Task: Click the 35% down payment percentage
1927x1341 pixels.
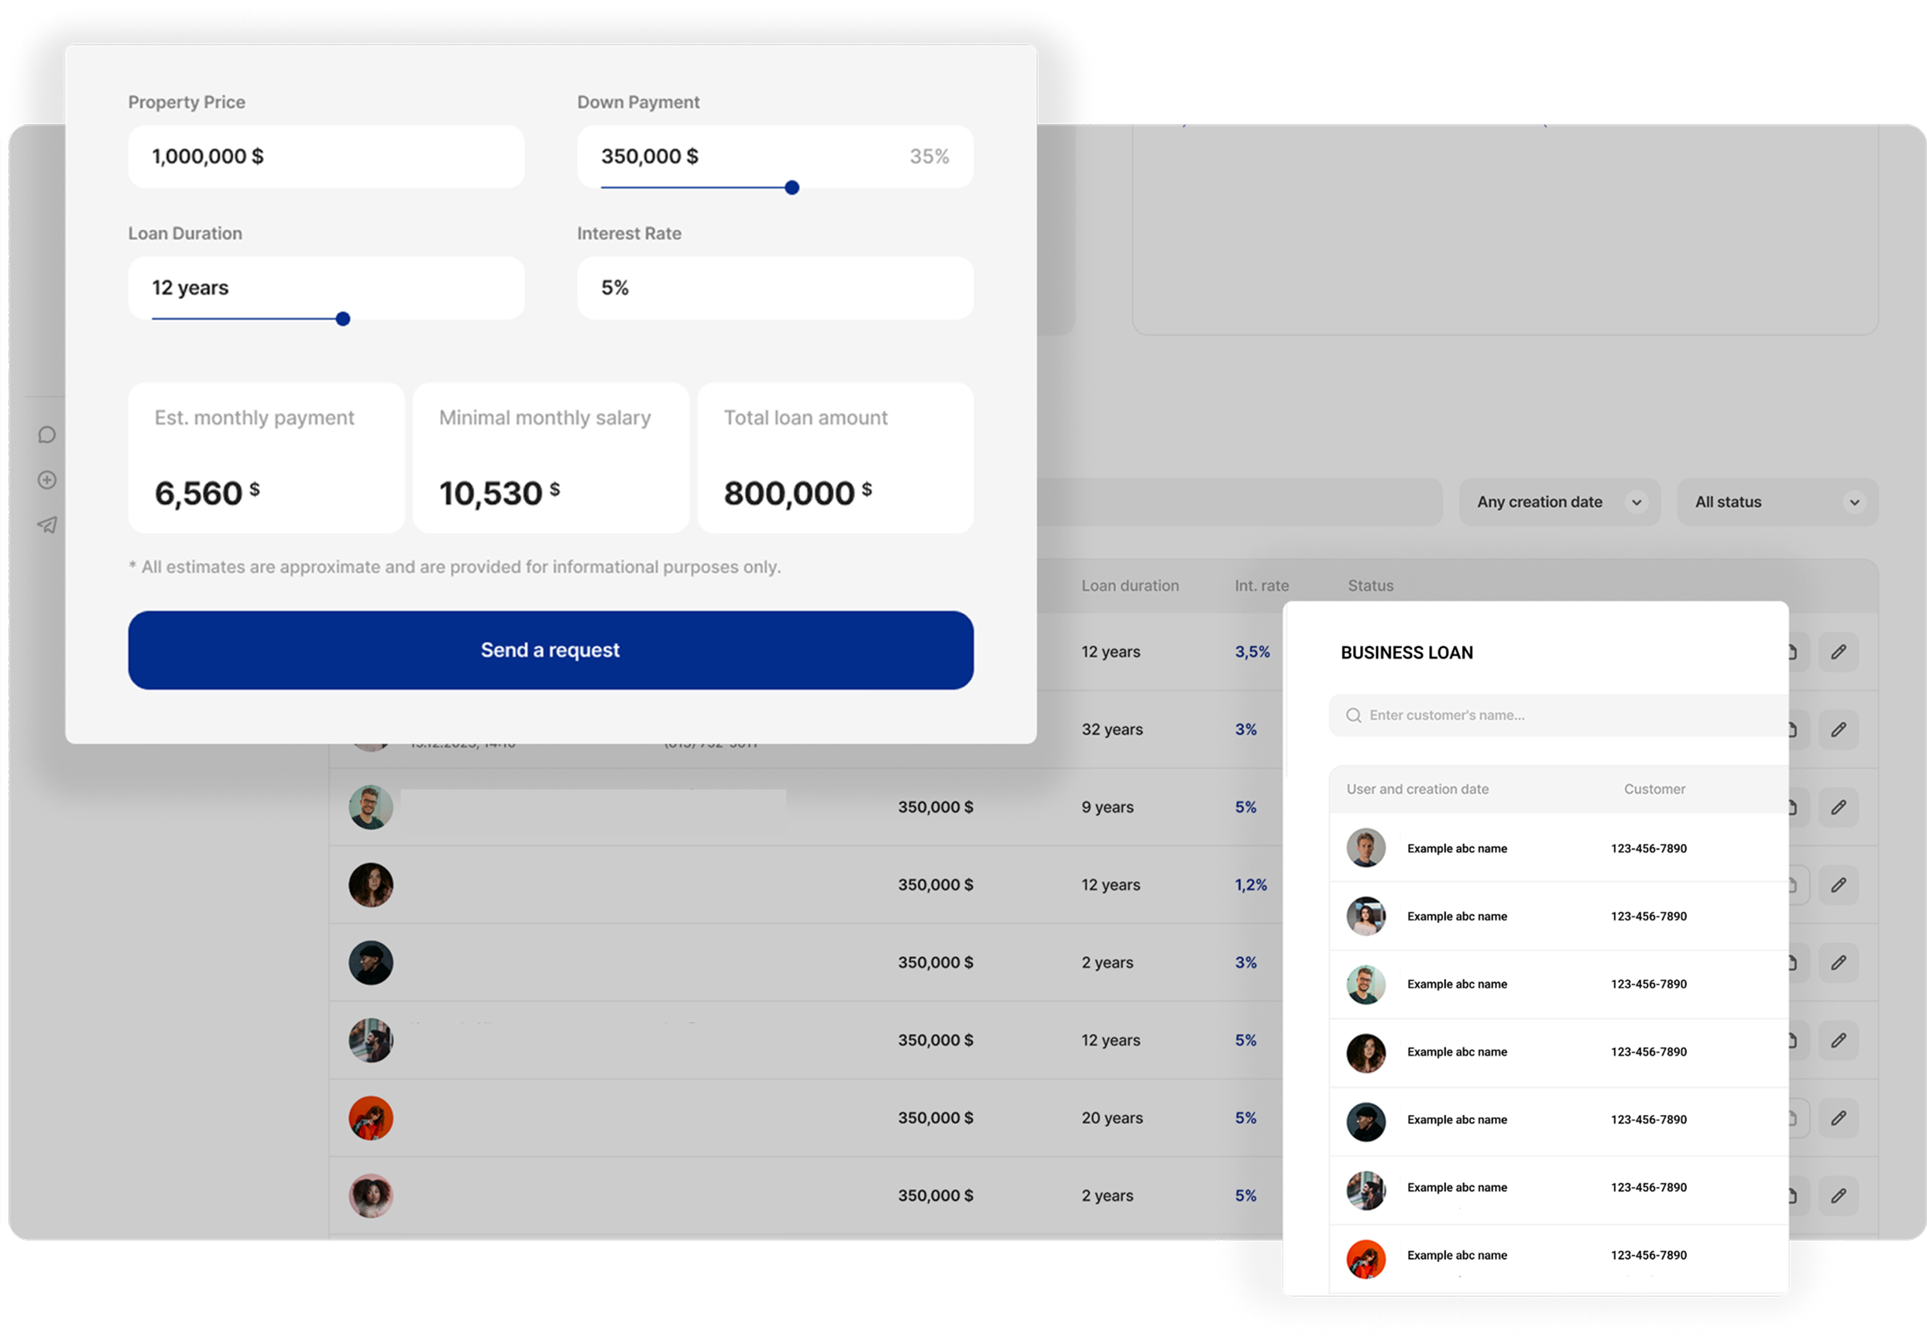Action: pos(929,157)
